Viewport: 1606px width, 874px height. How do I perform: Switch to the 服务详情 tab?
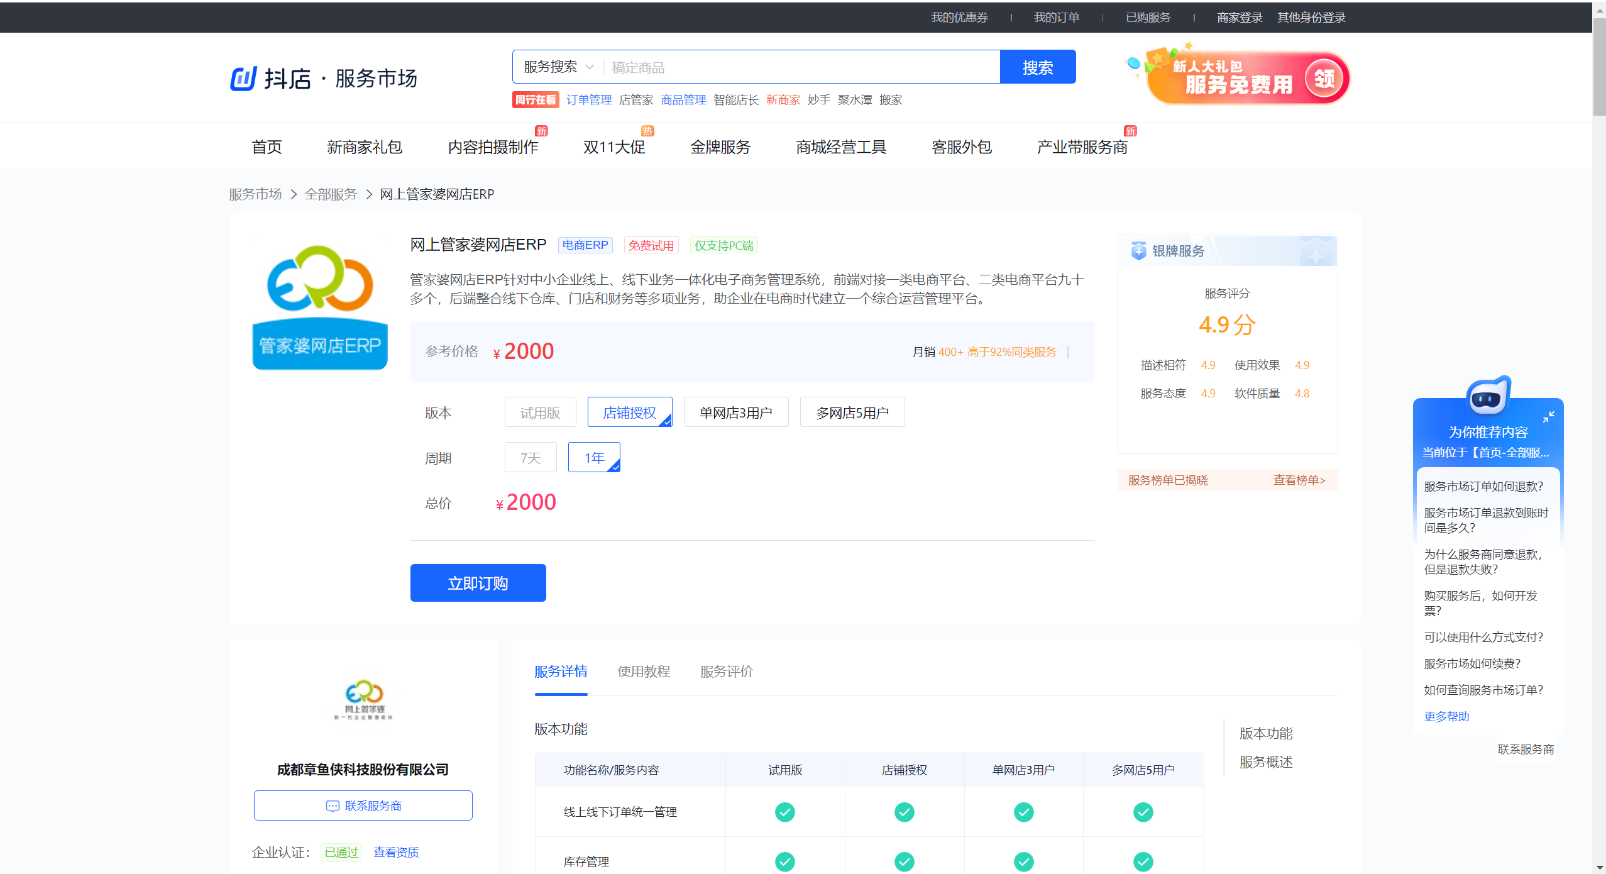(561, 672)
